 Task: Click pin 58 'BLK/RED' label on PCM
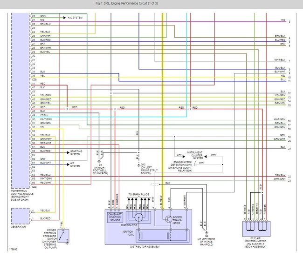click(45, 151)
